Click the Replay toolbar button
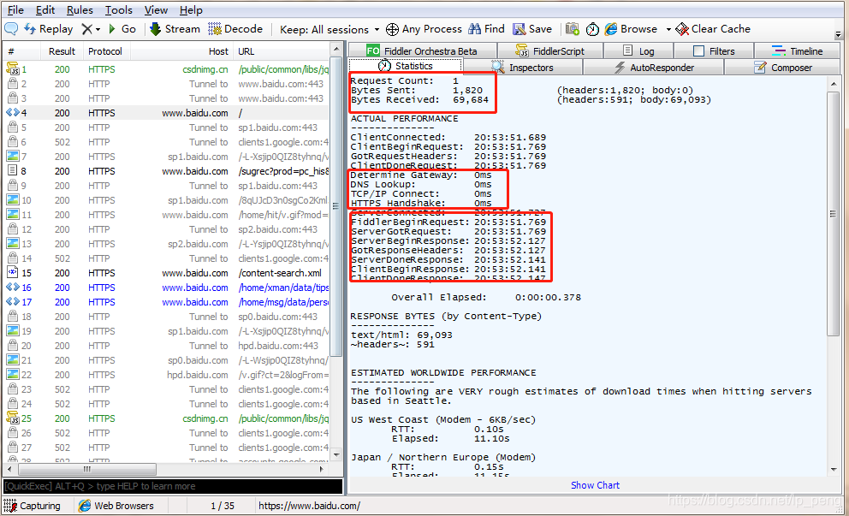The image size is (849, 516). pyautogui.click(x=49, y=29)
